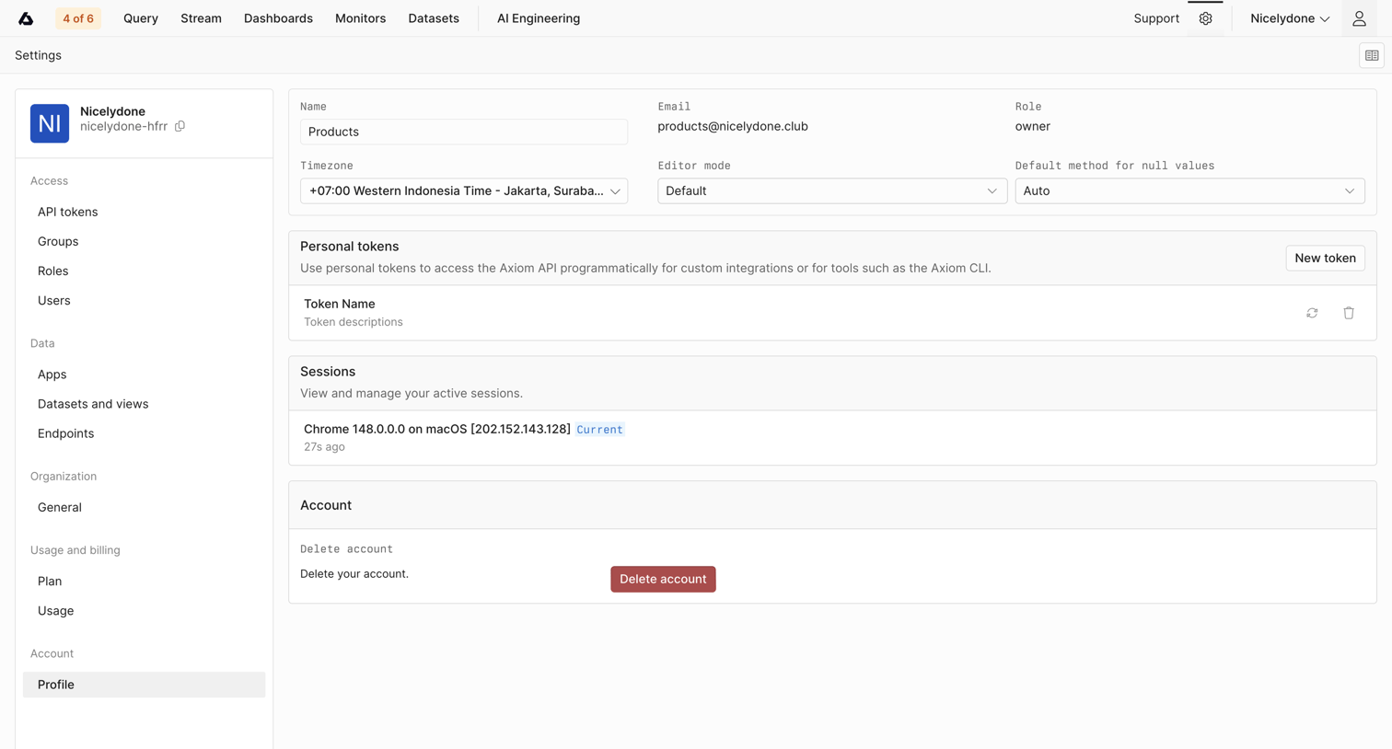
Task: Toggle the side panel layout icon
Action: 1372,55
